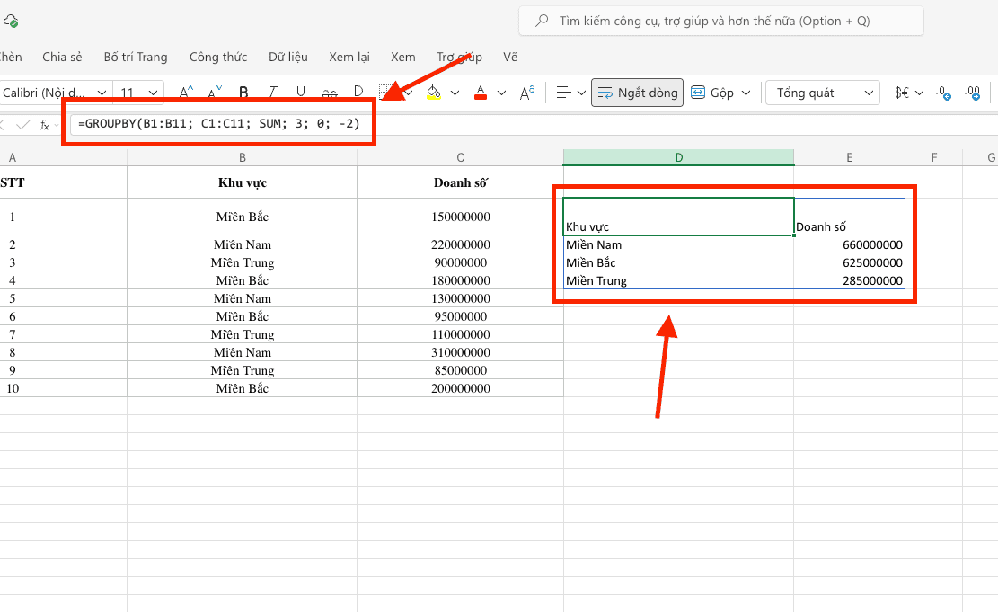The width and height of the screenshot is (998, 612).
Task: Select column D header
Action: (678, 157)
